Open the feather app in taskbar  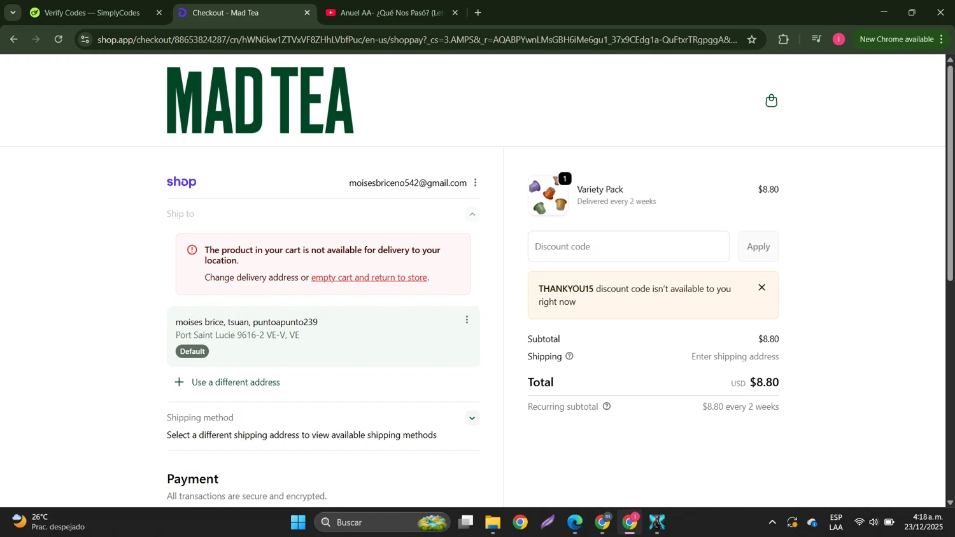click(x=548, y=522)
